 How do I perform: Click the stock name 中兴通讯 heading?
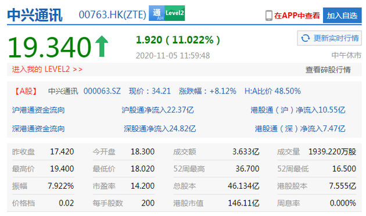[x=35, y=15]
